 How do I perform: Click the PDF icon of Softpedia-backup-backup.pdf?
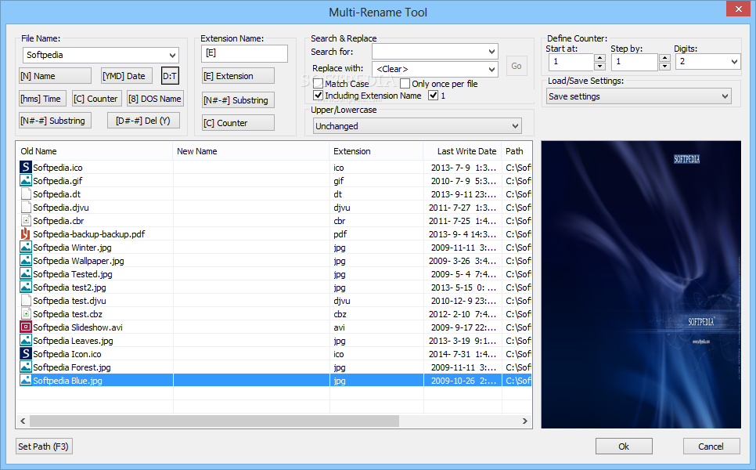[x=26, y=234]
